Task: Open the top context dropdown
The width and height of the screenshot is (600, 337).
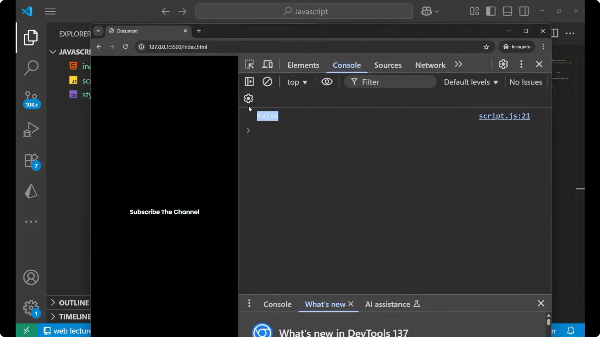Action: [x=297, y=82]
